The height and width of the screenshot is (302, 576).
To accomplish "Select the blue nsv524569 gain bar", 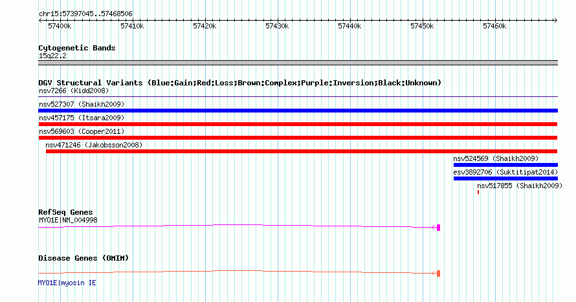I will [x=506, y=165].
